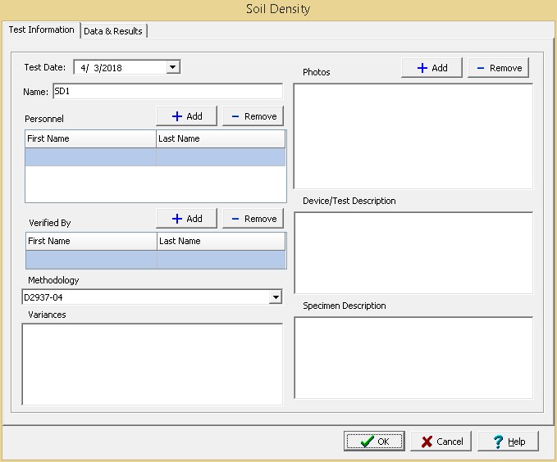The width and height of the screenshot is (557, 462).
Task: Click the Photos list area
Action: tap(413, 136)
